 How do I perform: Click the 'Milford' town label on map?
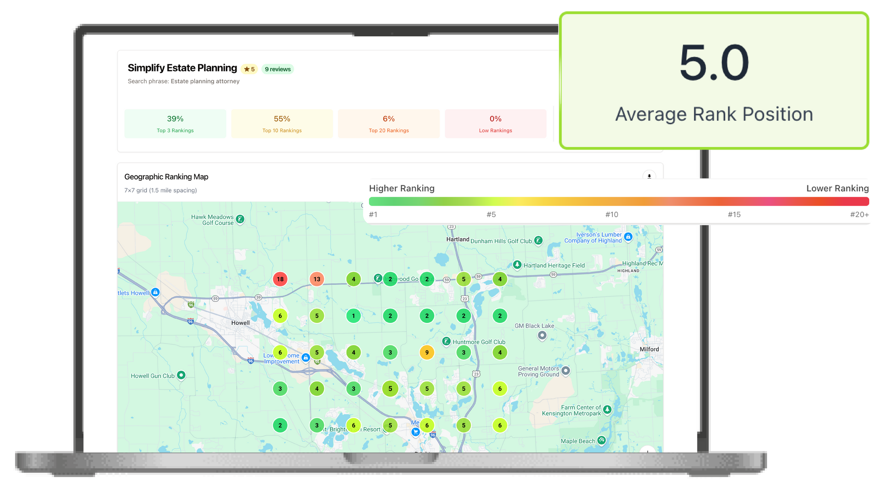650,349
